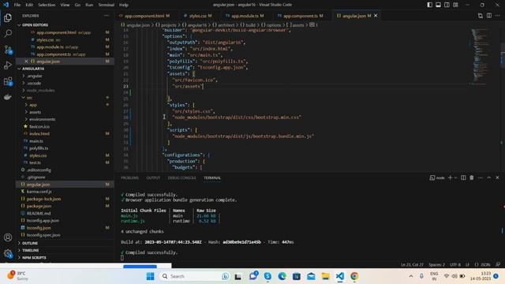This screenshot has height=284, width=505.
Task: Expand the .vscode folder
Action: (65, 83)
